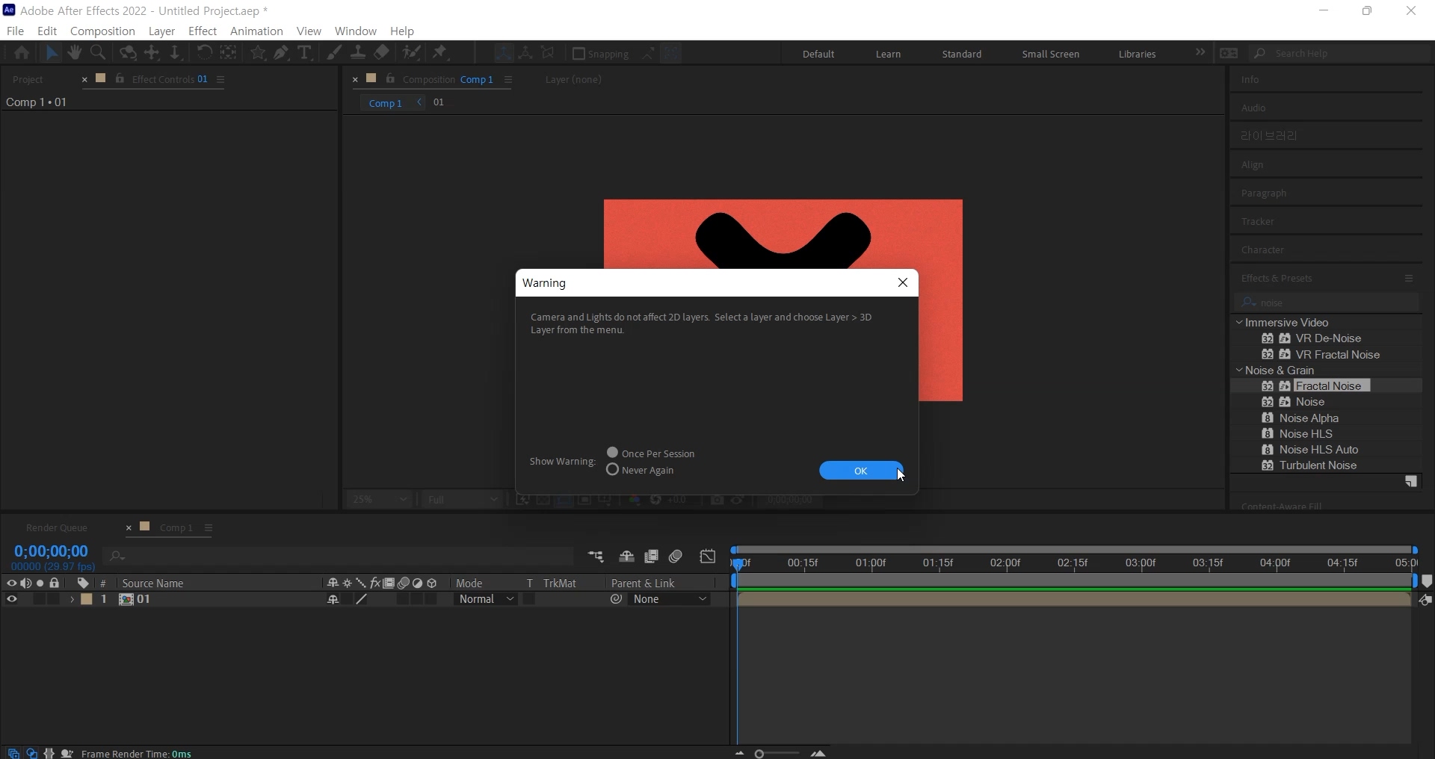1435x759 pixels.
Task: Open the Normal blend mode dropdown
Action: (487, 600)
